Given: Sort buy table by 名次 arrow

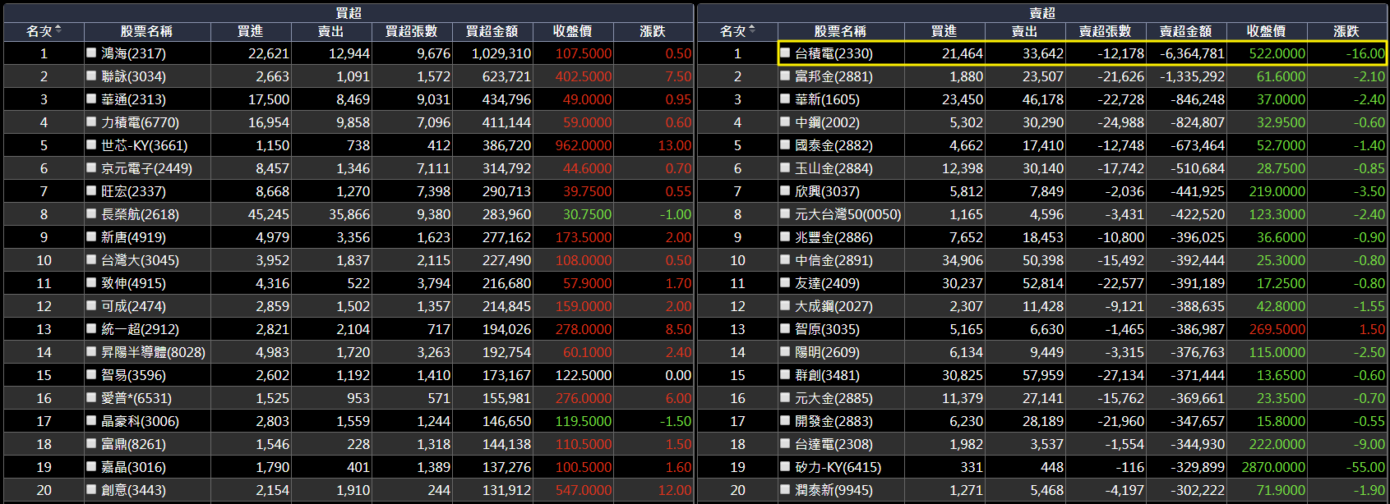Looking at the screenshot, I should click(x=58, y=30).
